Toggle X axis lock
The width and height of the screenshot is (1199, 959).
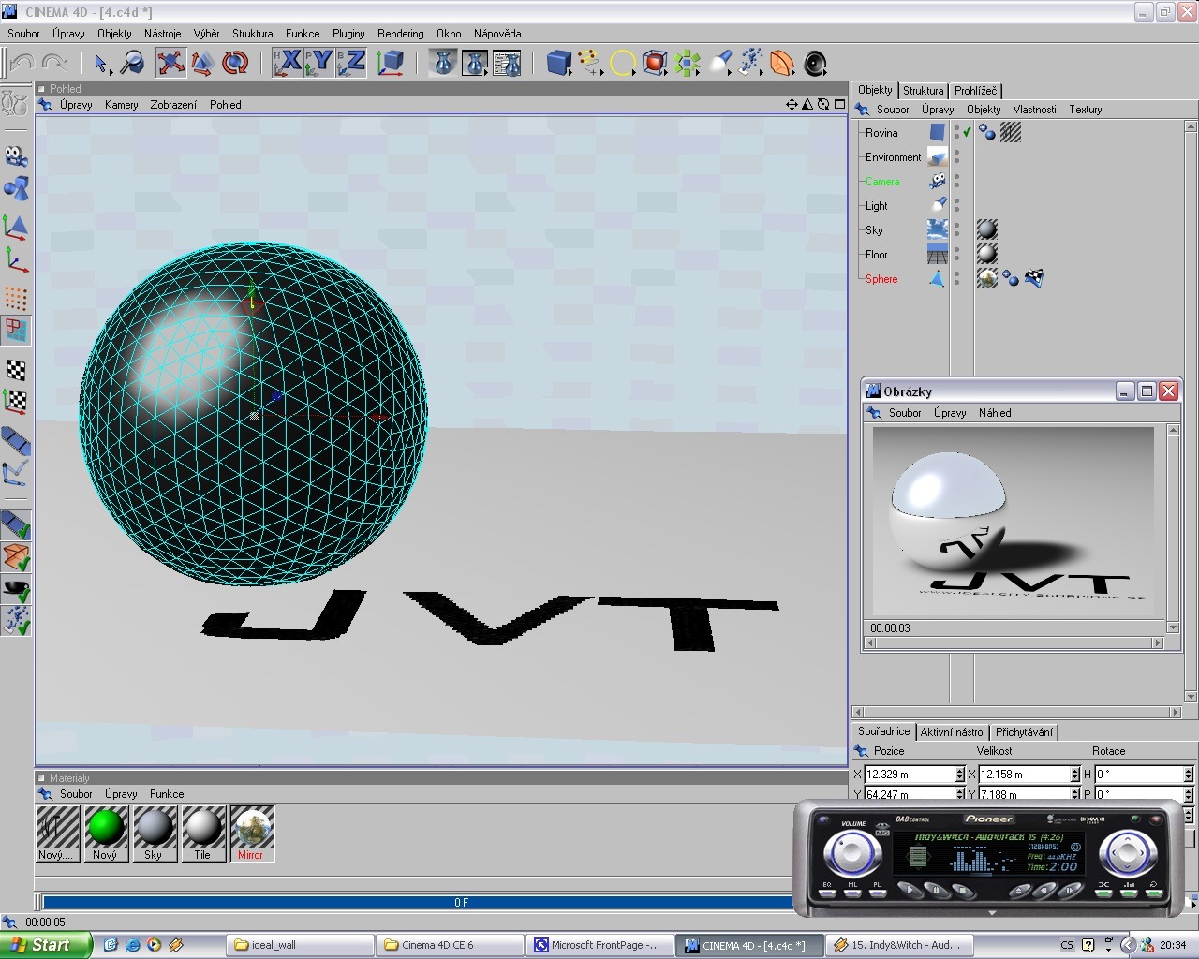tap(288, 63)
